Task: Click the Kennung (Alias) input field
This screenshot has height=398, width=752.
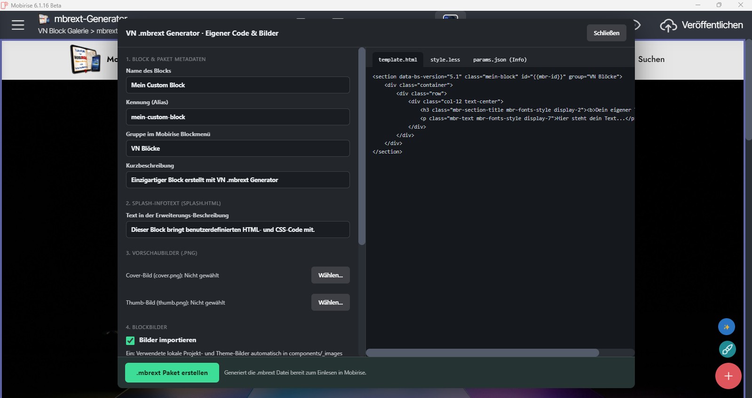Action: click(238, 117)
